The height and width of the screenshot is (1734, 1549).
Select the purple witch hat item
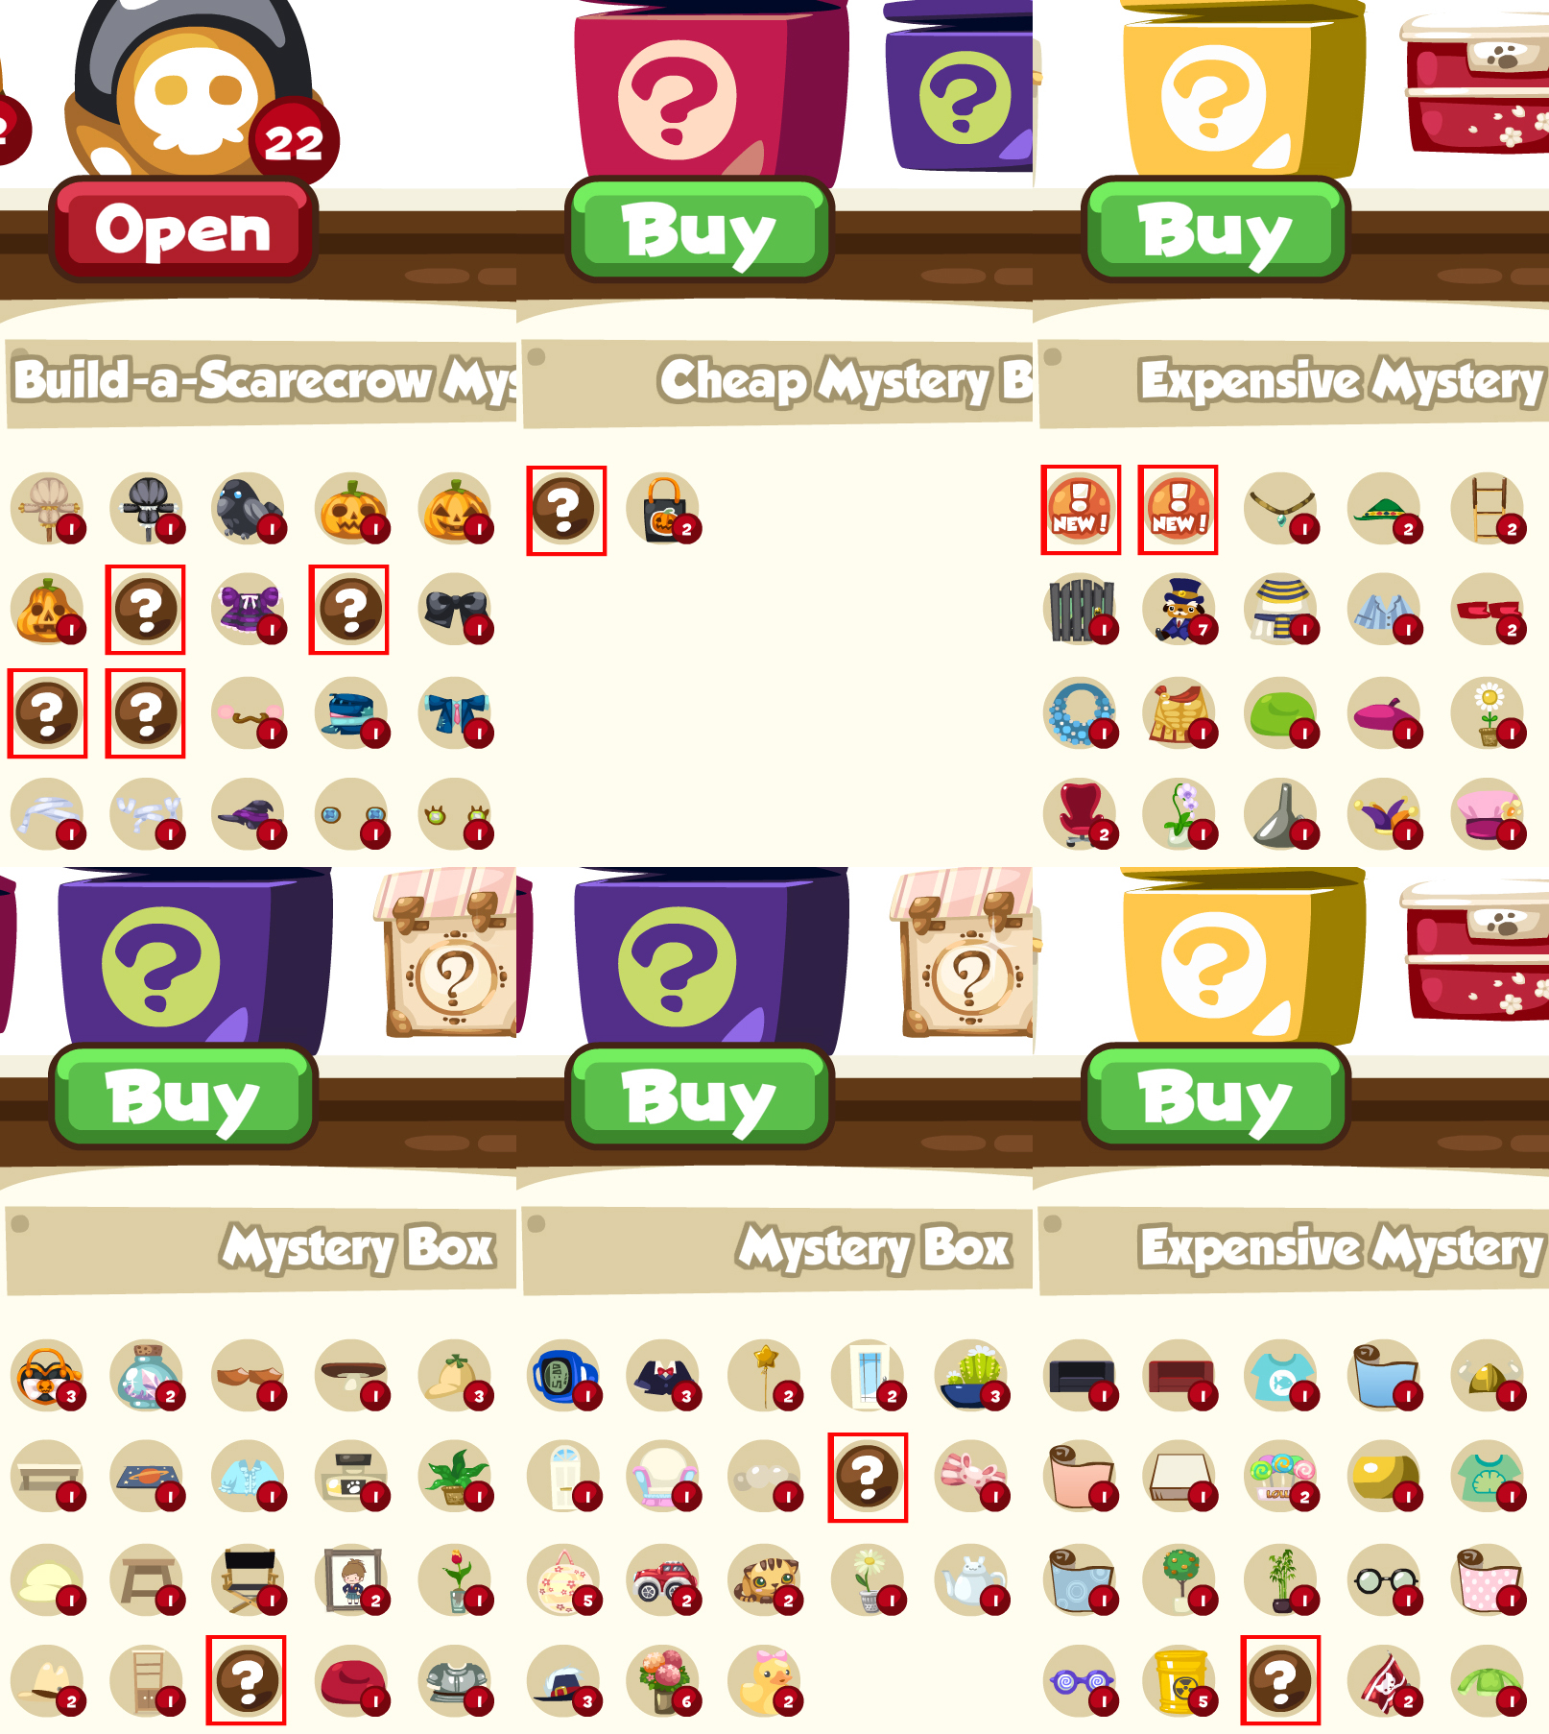coord(250,814)
